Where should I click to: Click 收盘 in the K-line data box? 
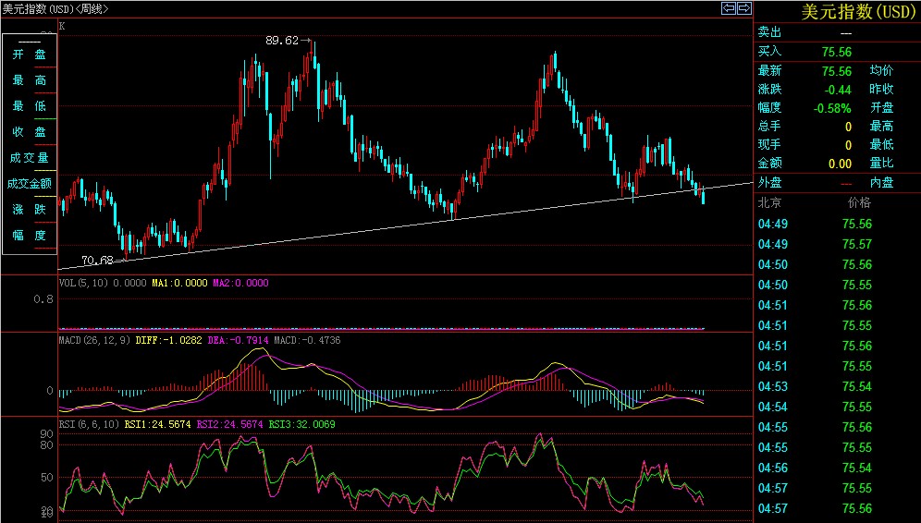click(30, 132)
